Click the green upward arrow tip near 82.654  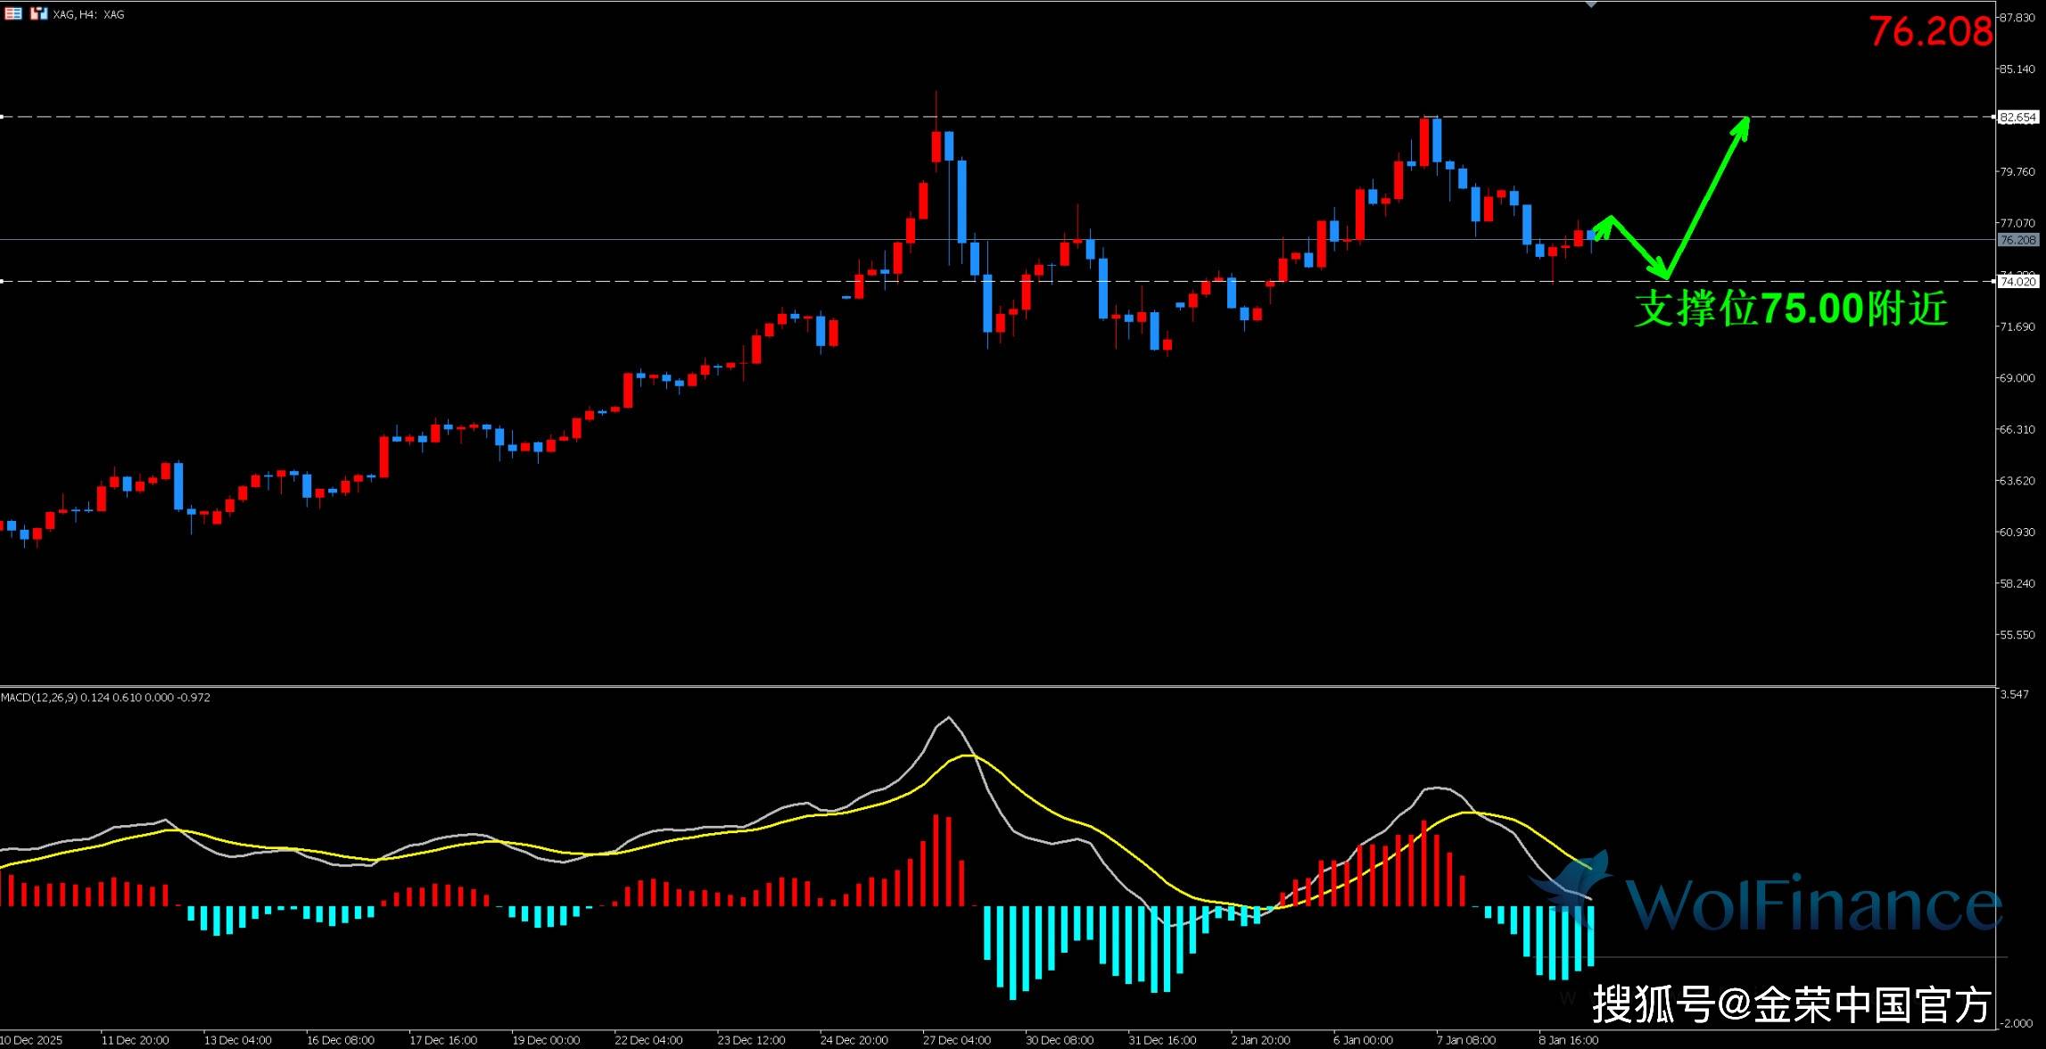pos(1745,121)
